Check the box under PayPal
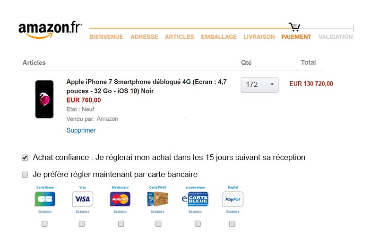371x237 pixels. 232,223
